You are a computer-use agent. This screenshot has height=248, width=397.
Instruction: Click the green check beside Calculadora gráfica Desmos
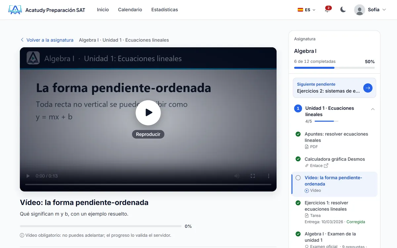tap(298, 159)
